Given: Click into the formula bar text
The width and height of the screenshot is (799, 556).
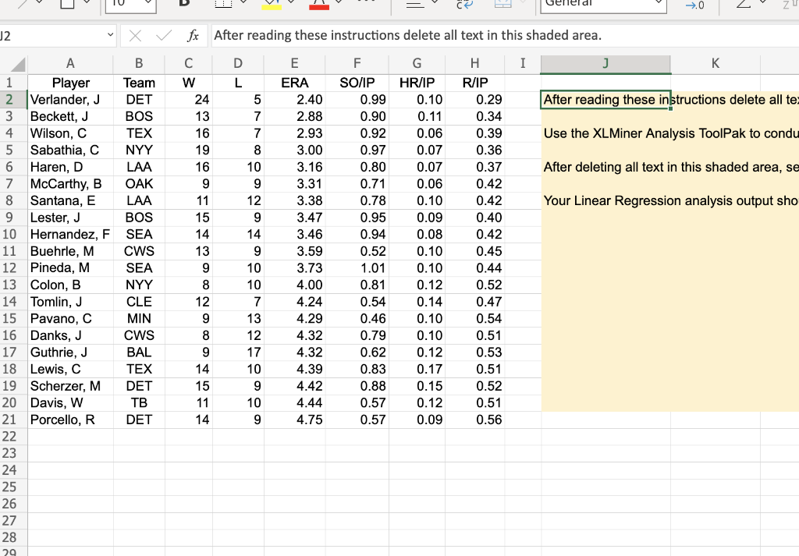Looking at the screenshot, I should [407, 36].
